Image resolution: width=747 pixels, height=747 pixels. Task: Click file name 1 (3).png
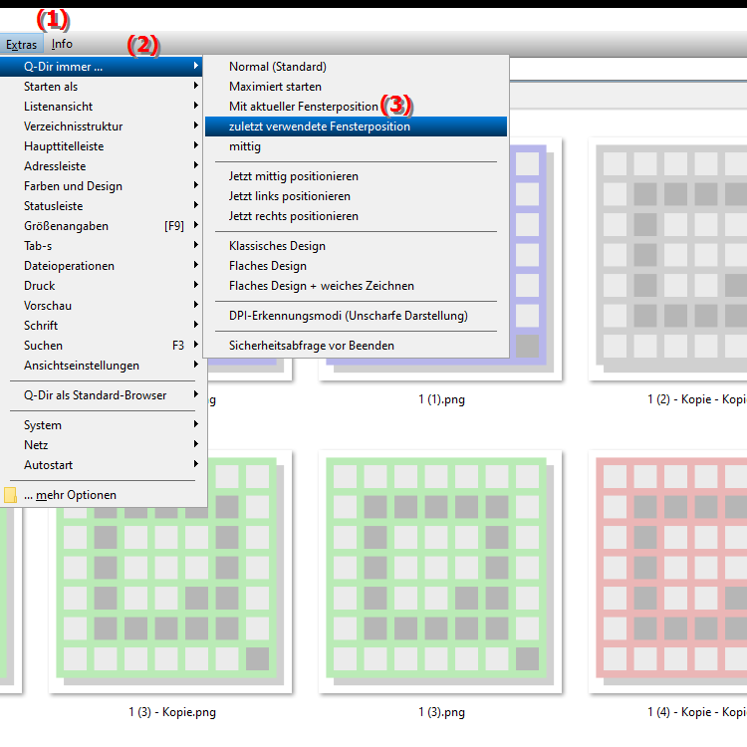point(441,712)
